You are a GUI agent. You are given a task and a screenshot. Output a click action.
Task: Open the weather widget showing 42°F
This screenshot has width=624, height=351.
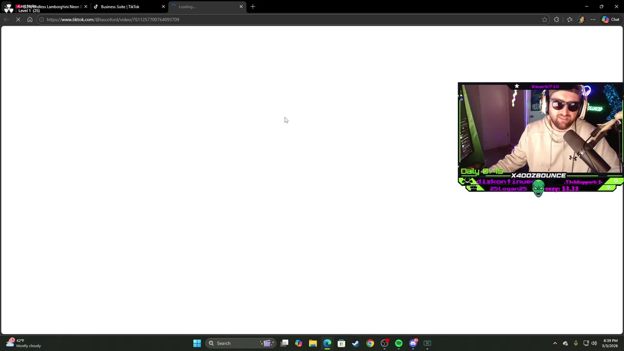pyautogui.click(x=23, y=343)
